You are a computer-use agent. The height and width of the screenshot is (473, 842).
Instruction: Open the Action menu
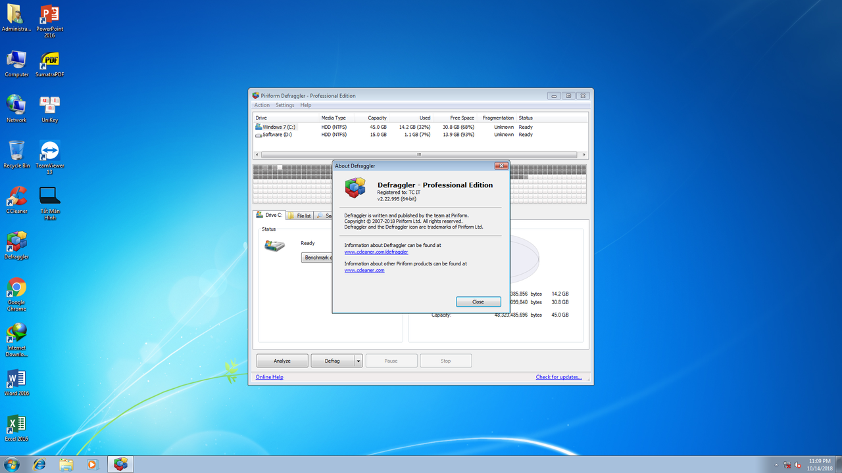click(x=262, y=105)
